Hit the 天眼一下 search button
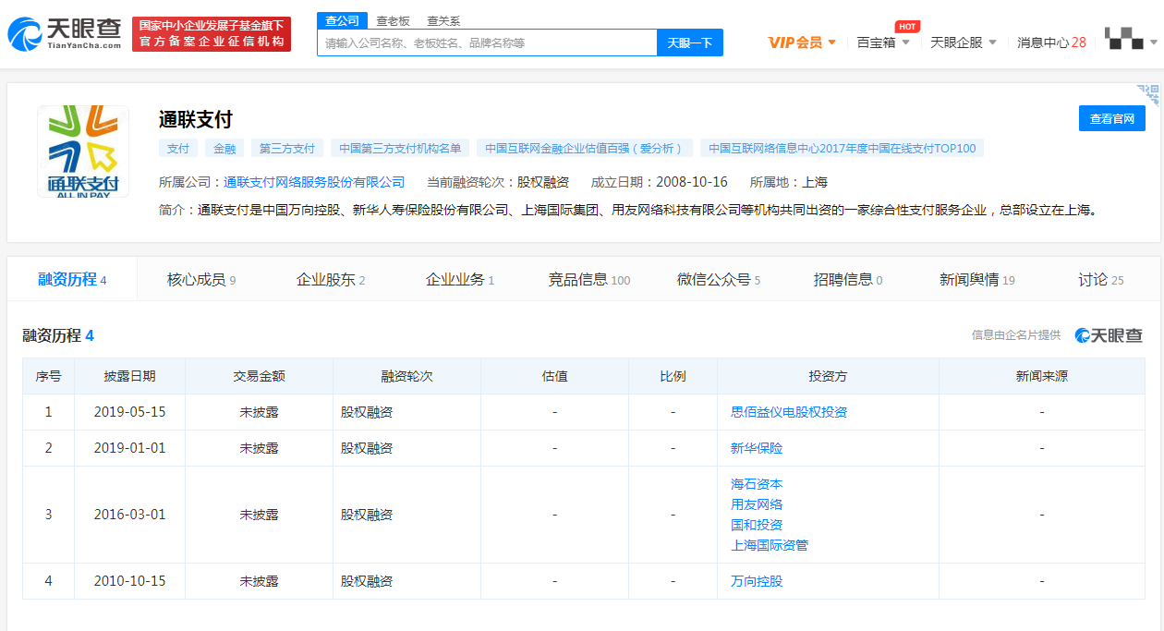Image resolution: width=1164 pixels, height=631 pixels. click(x=690, y=42)
